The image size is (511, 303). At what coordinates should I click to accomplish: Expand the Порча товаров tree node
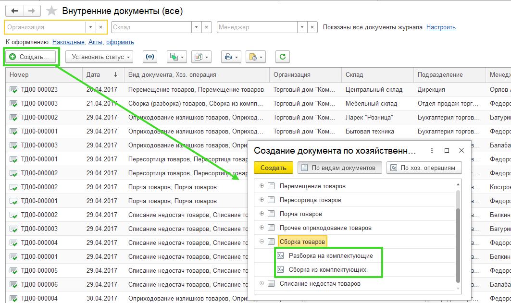(x=262, y=214)
